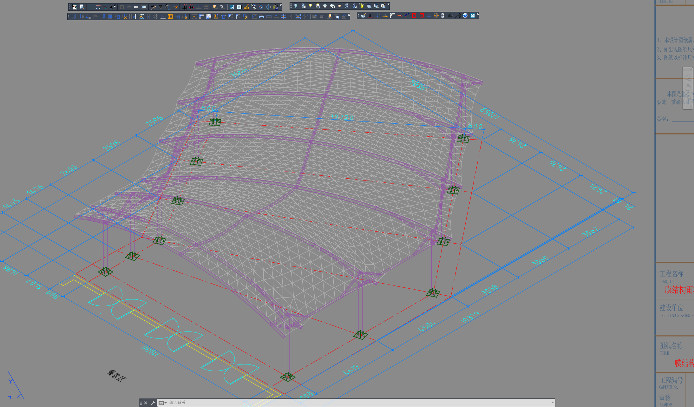Select the measuring ruler tool icon

coord(246,7)
